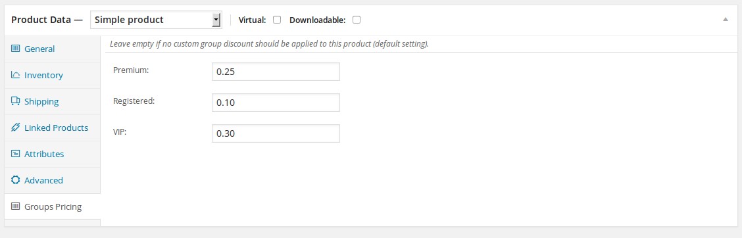Focus the Premium discount field
The height and width of the screenshot is (238, 742).
[x=276, y=72]
